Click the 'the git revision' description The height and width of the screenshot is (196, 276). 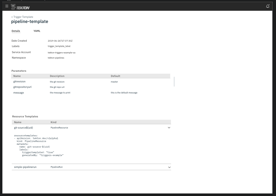[x=57, y=82]
